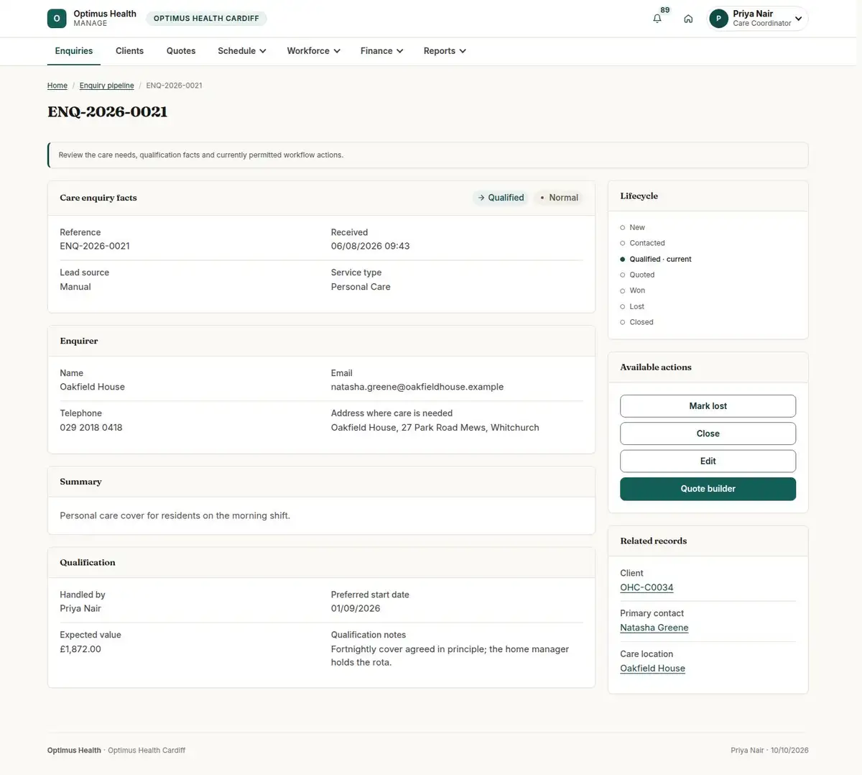The image size is (862, 775).
Task: Click the qualification notes about fortnightly cover
Action: click(450, 656)
